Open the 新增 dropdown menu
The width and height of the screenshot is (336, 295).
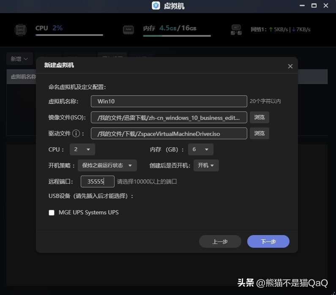tap(19, 59)
